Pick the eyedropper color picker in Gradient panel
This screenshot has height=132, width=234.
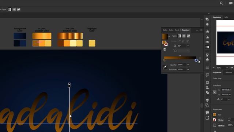[x=165, y=67]
